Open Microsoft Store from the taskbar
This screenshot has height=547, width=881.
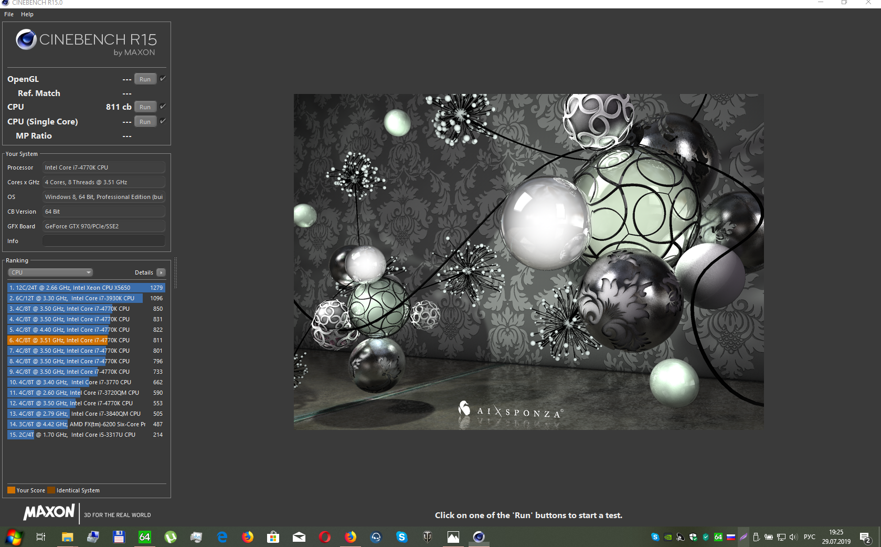[273, 537]
